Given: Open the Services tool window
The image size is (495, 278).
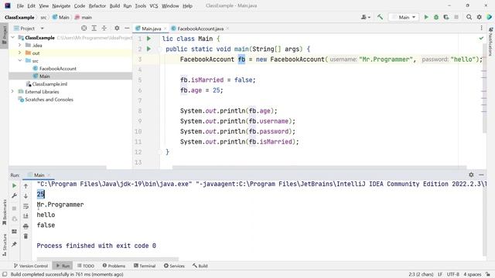Looking at the screenshot, I should [174, 266].
